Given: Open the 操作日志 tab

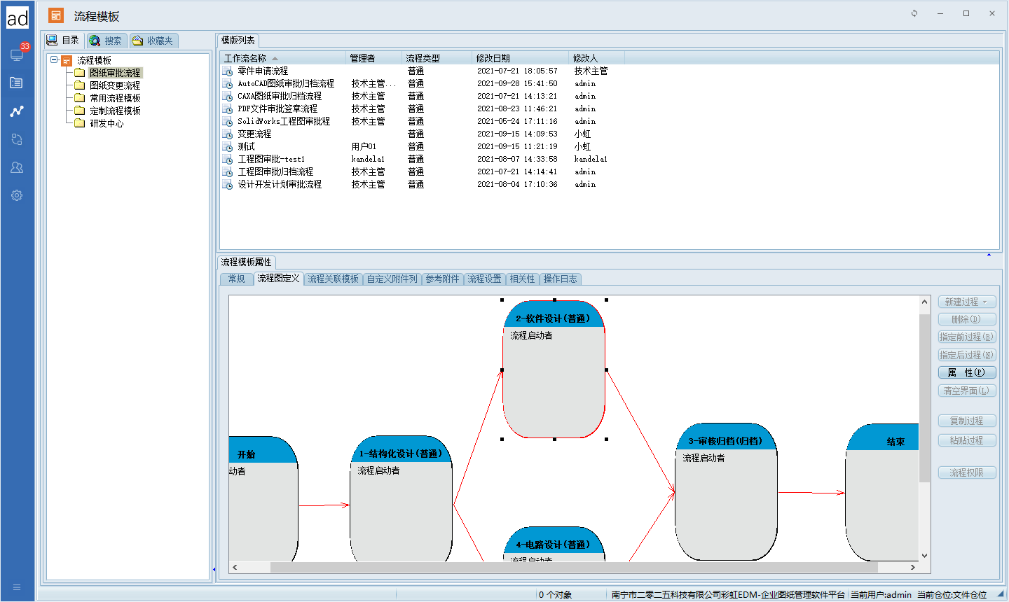Looking at the screenshot, I should [561, 279].
